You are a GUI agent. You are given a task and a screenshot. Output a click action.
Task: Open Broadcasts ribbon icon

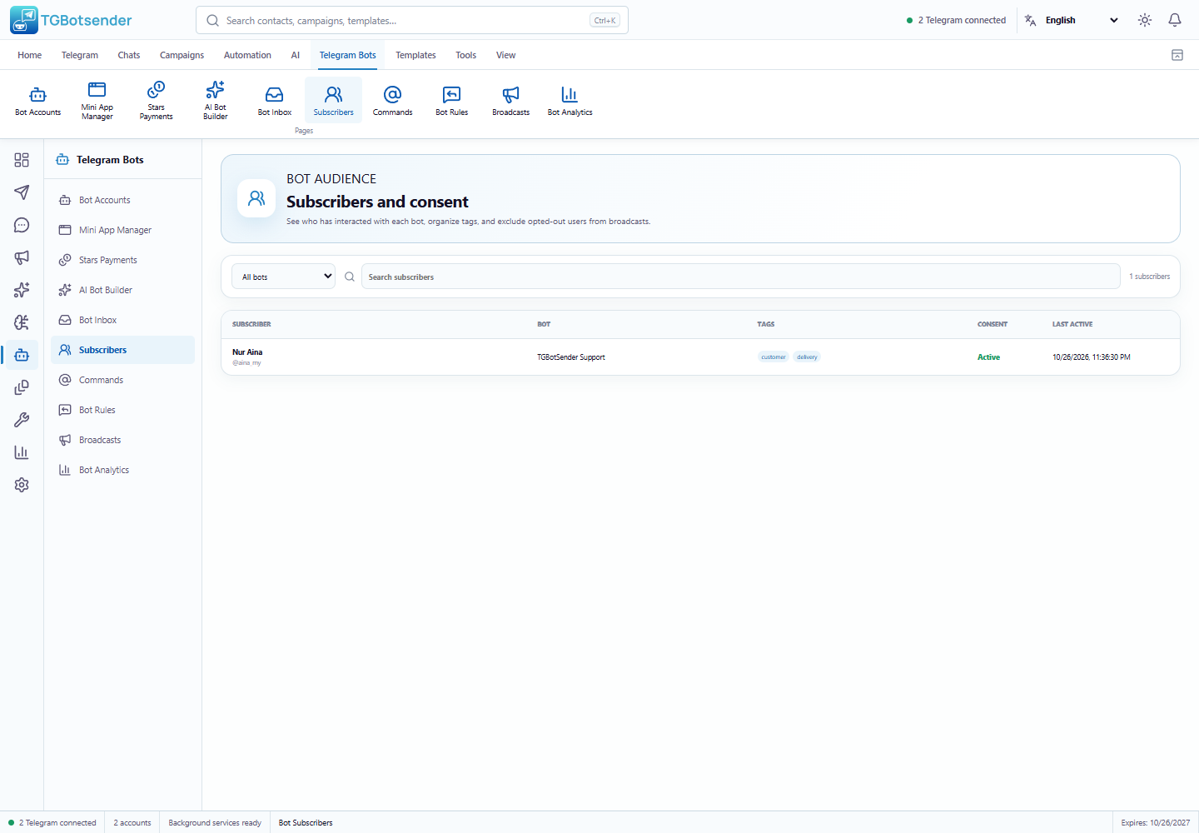click(510, 100)
